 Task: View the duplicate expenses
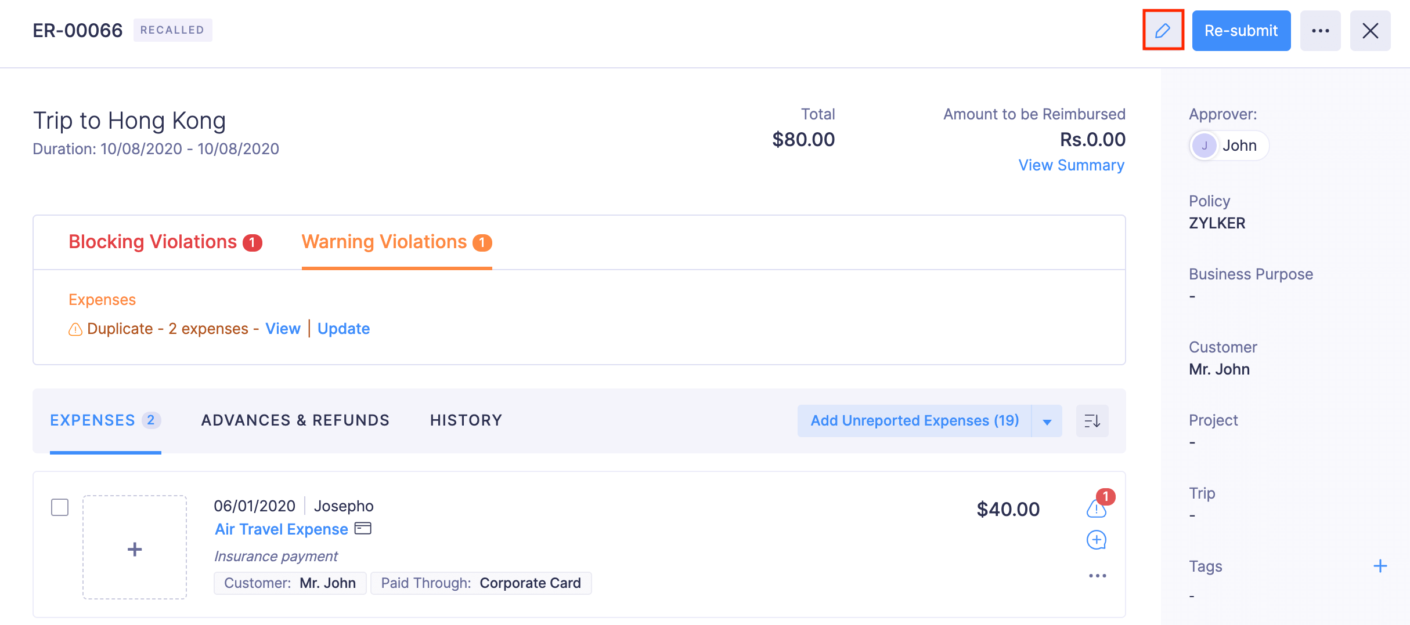283,329
